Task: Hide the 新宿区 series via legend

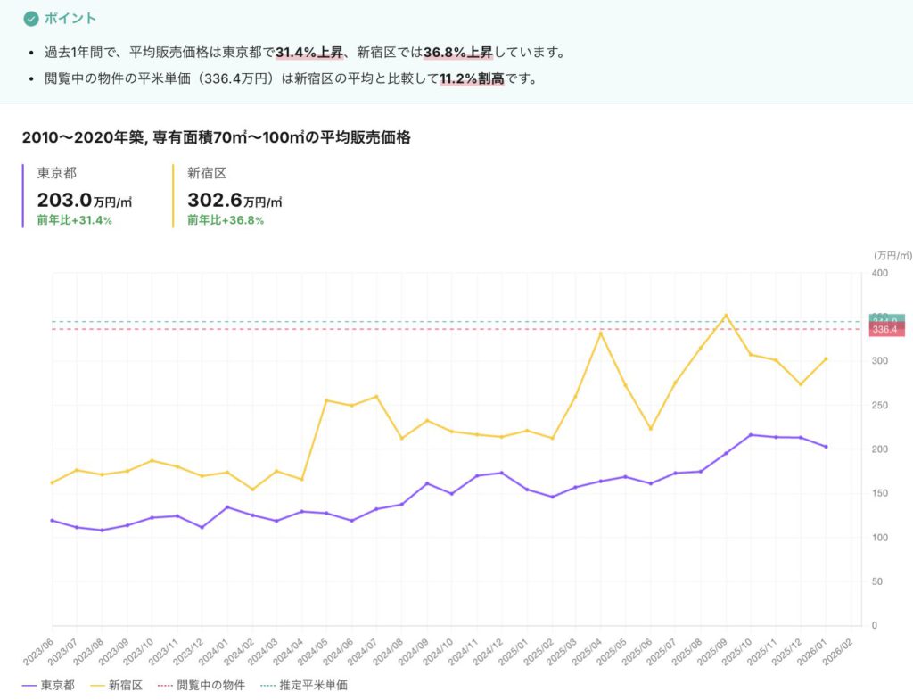Action: coord(119,686)
